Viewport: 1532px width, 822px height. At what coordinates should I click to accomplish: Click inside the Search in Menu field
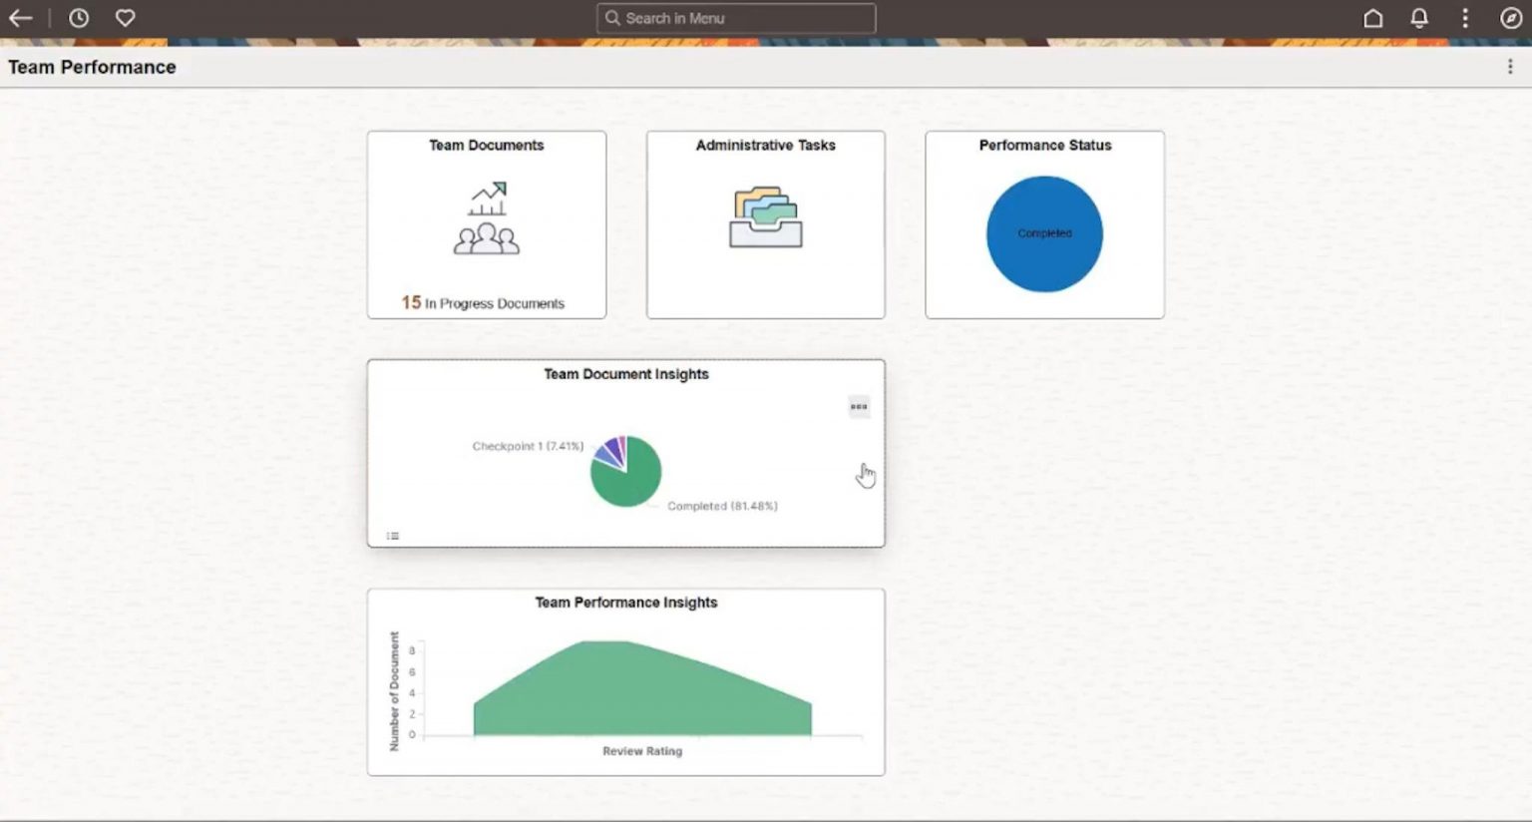click(736, 17)
